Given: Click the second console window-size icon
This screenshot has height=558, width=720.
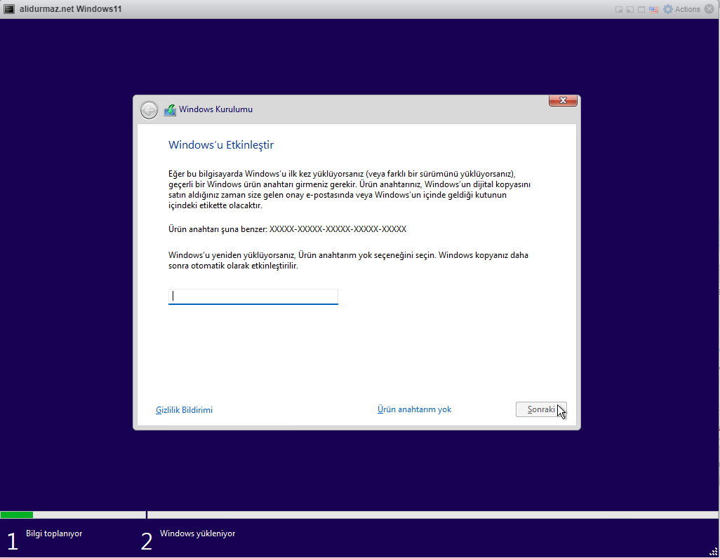Looking at the screenshot, I should click(630, 10).
